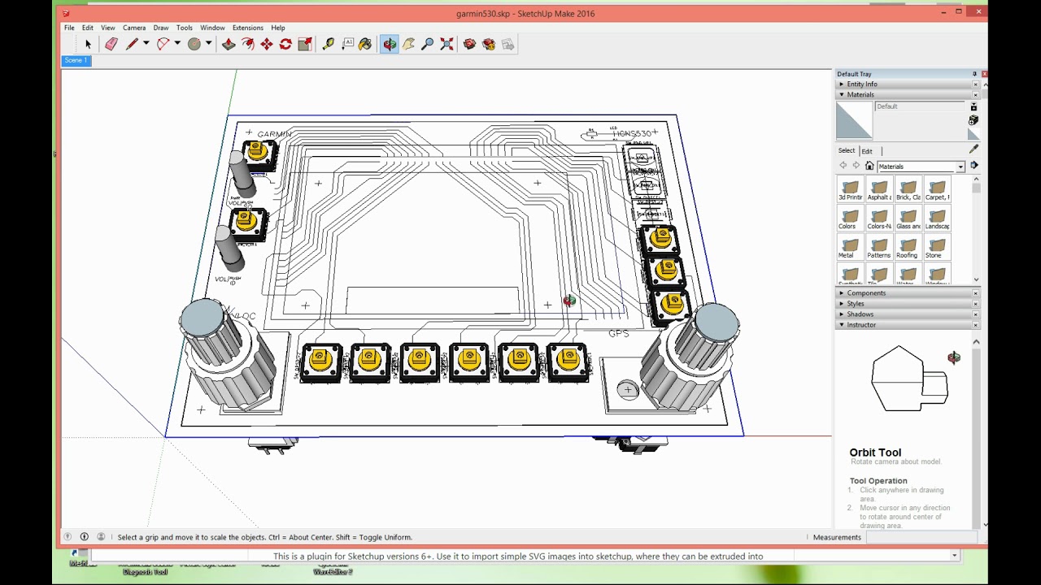Image resolution: width=1041 pixels, height=585 pixels.
Task: Open the Help menu
Action: pos(278,28)
